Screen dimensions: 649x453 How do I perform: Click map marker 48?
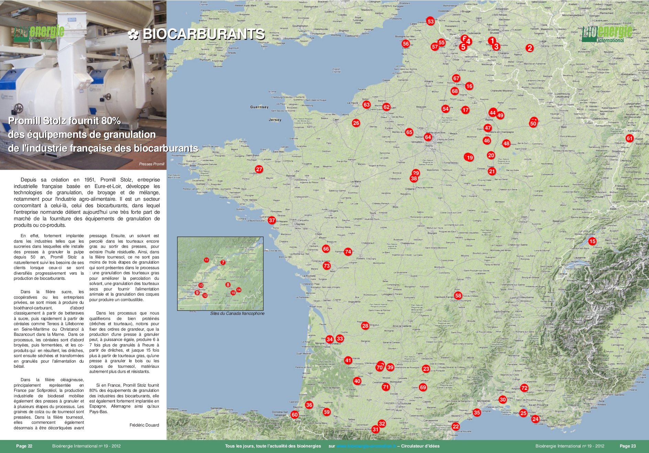click(x=506, y=143)
